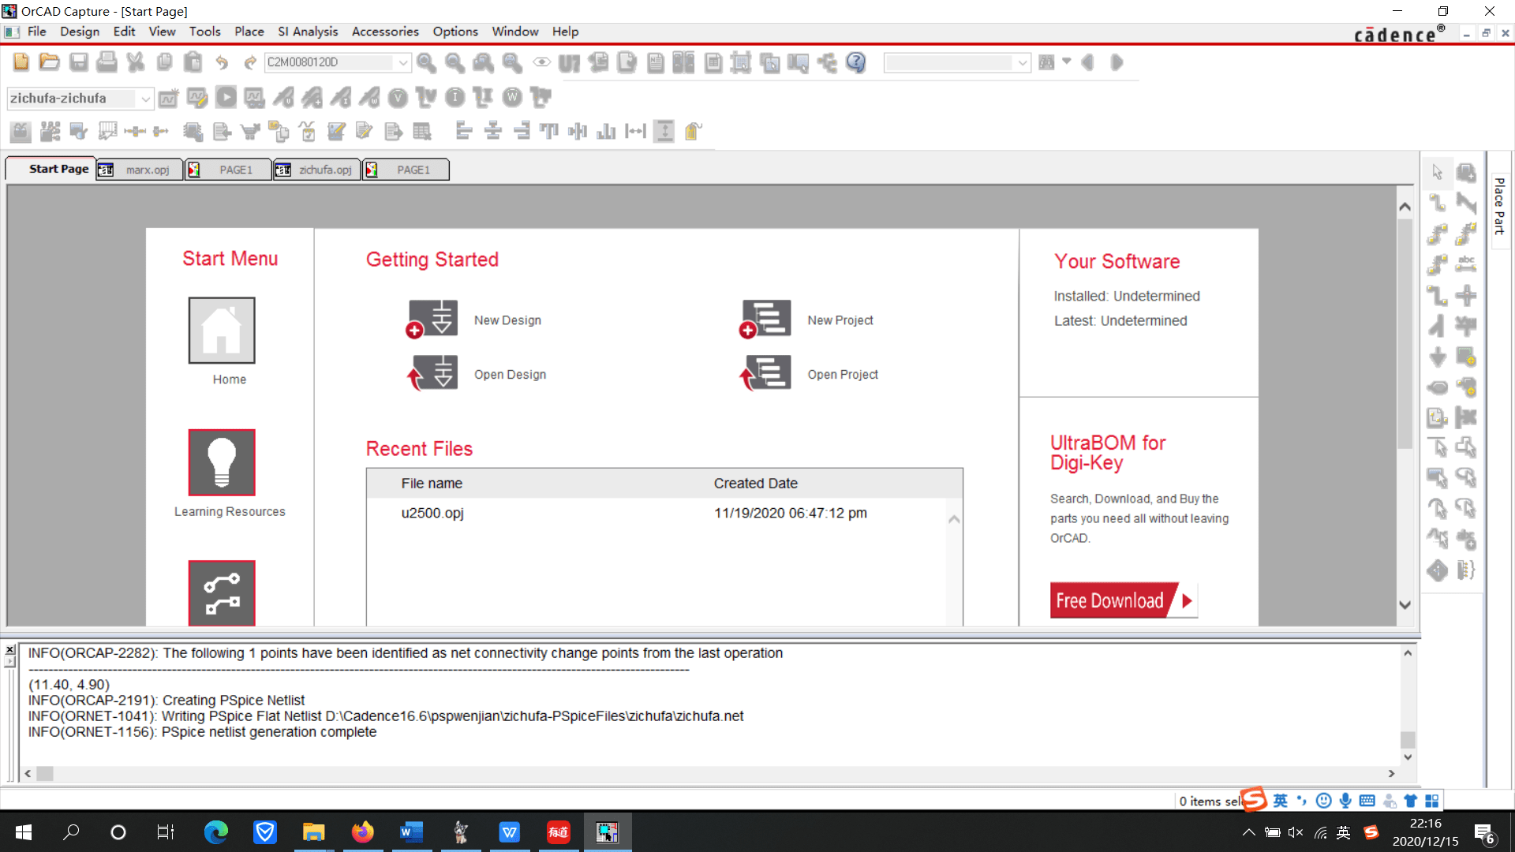Image resolution: width=1515 pixels, height=852 pixels.
Task: Open the empty search combo box dropdown
Action: click(x=1023, y=62)
